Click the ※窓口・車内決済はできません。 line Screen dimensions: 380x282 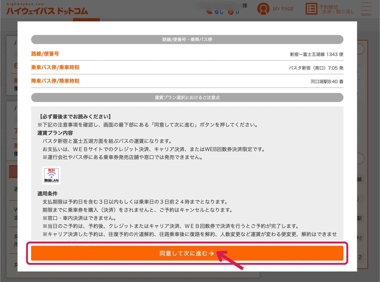[x=79, y=218]
